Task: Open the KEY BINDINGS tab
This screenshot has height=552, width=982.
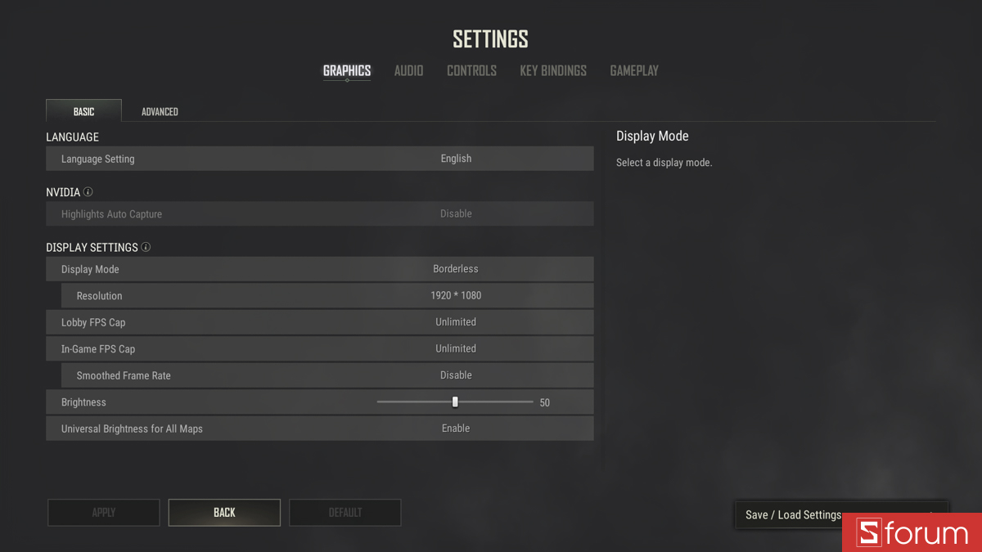Action: [x=553, y=70]
